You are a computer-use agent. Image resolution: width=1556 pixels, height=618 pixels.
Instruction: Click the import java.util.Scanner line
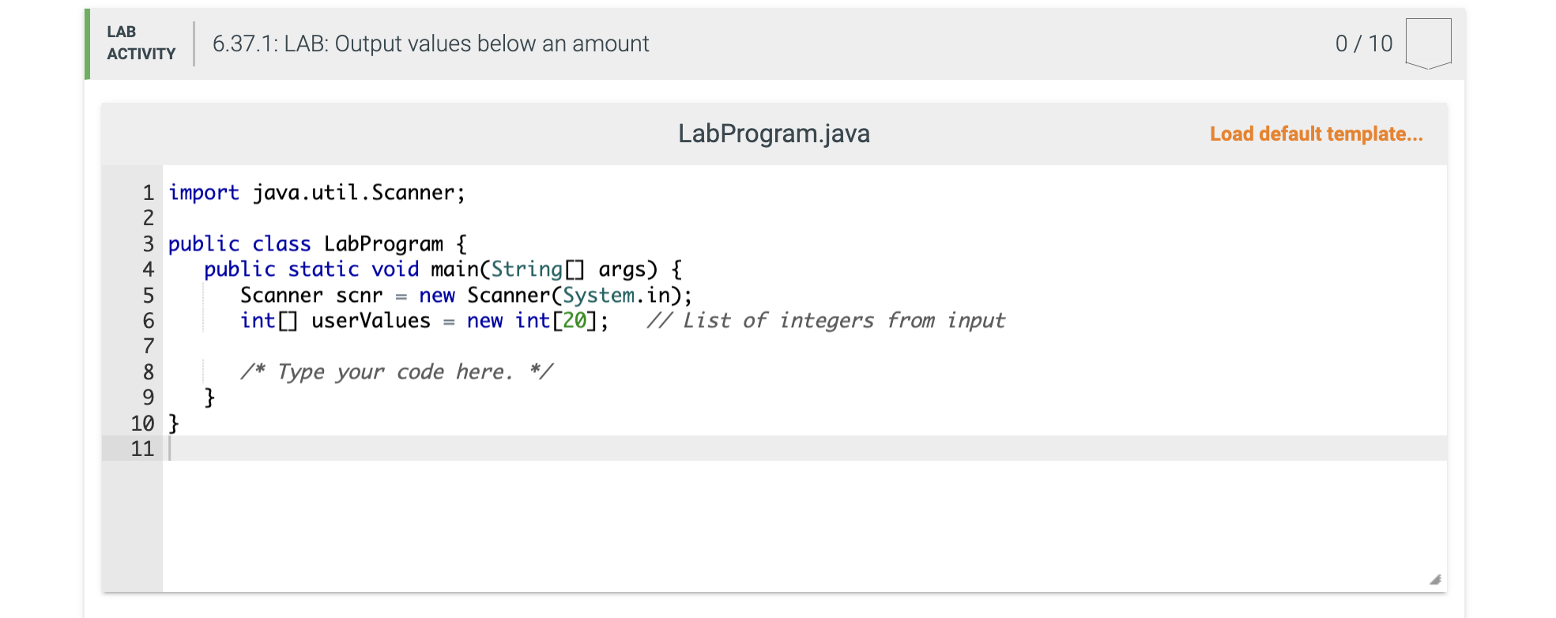[317, 192]
